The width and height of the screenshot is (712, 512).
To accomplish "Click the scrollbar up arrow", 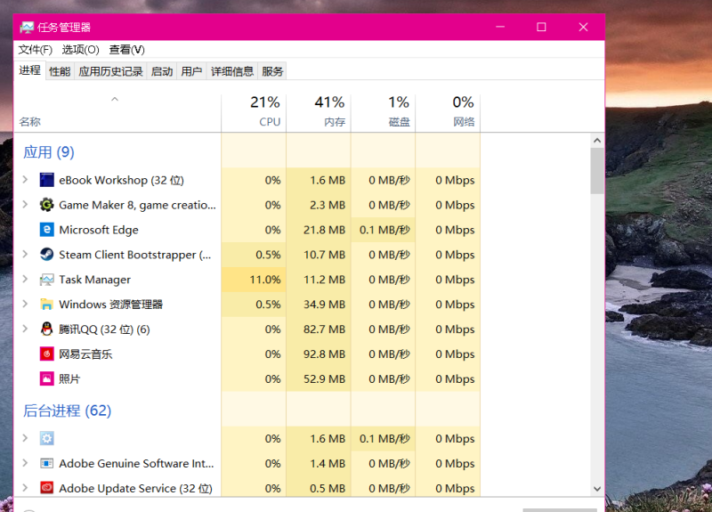I will click(597, 141).
